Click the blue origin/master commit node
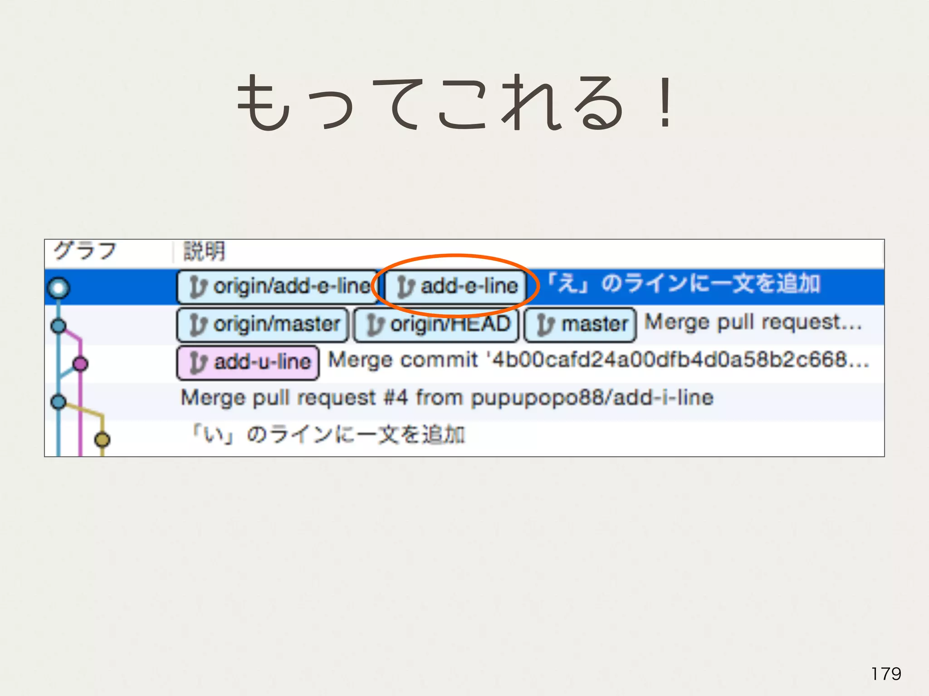The image size is (929, 696). pos(59,326)
